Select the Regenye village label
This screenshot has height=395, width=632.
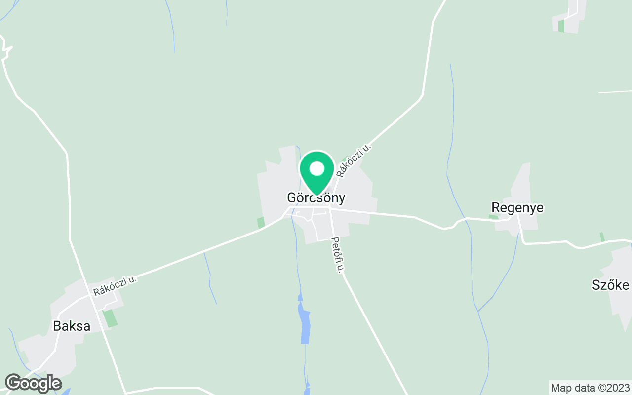517,208
